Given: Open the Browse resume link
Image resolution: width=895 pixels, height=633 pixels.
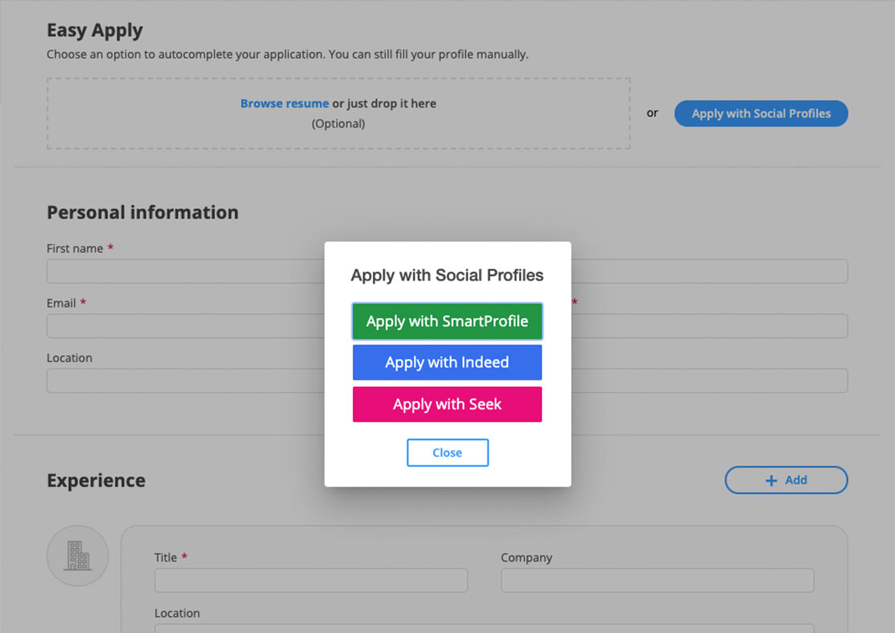Looking at the screenshot, I should [x=284, y=103].
